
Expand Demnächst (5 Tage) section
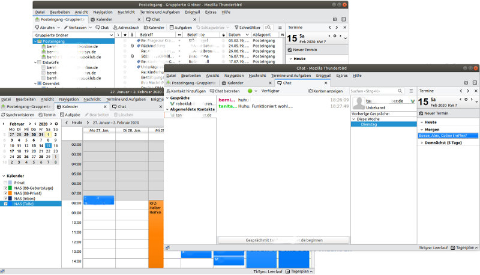click(x=422, y=143)
